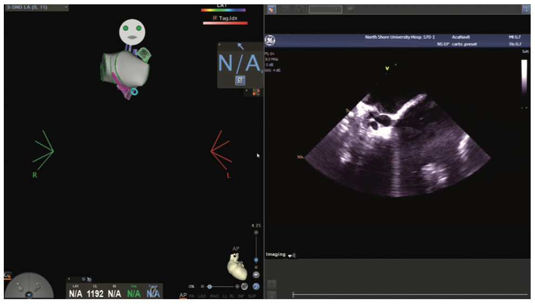The height and width of the screenshot is (304, 535).
Task: Click the ultrasound capture icon in imaging toolbar
Action: point(271,10)
